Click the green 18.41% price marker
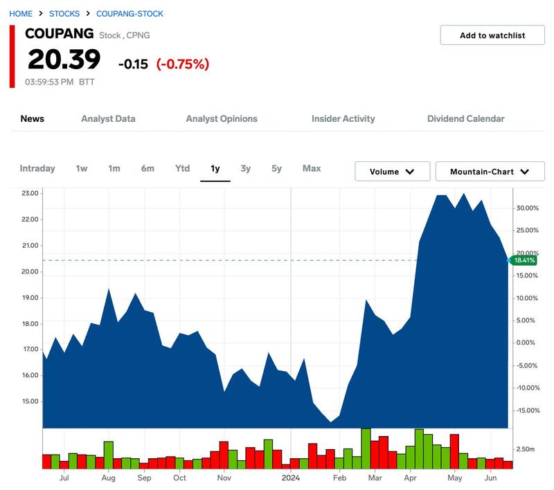The width and height of the screenshot is (554, 490). [x=524, y=260]
